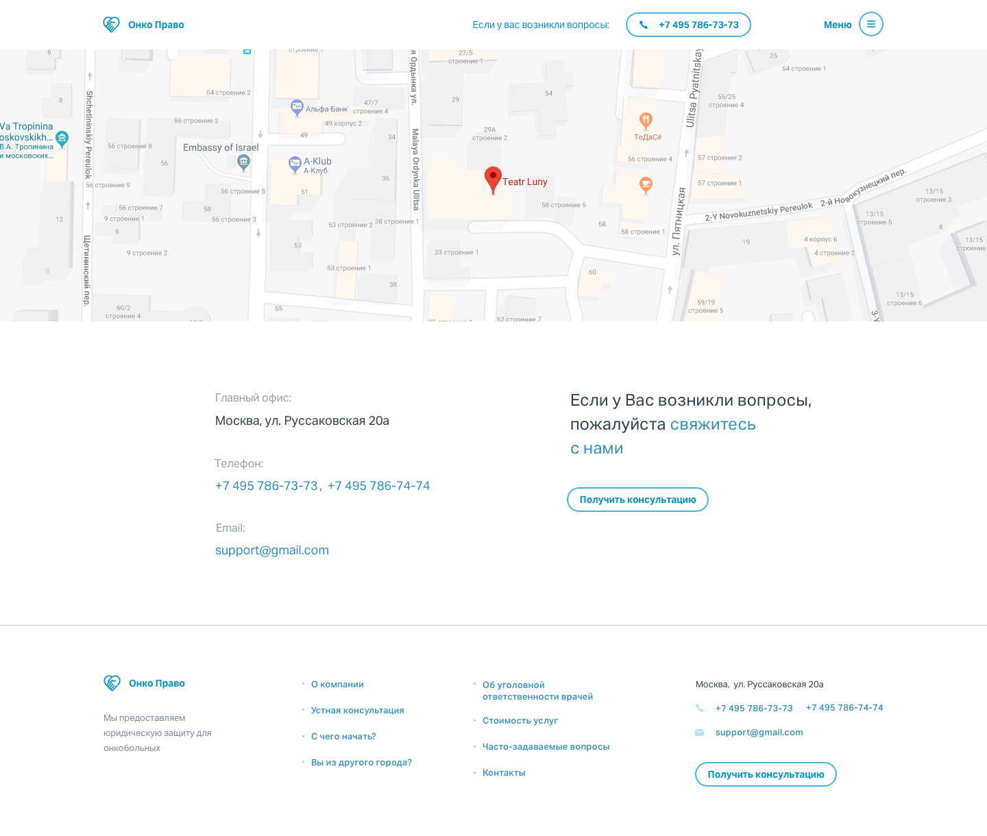This screenshot has height=836, width=987.
Task: Open the support@gmail.com email link in contacts
Action: (x=272, y=550)
